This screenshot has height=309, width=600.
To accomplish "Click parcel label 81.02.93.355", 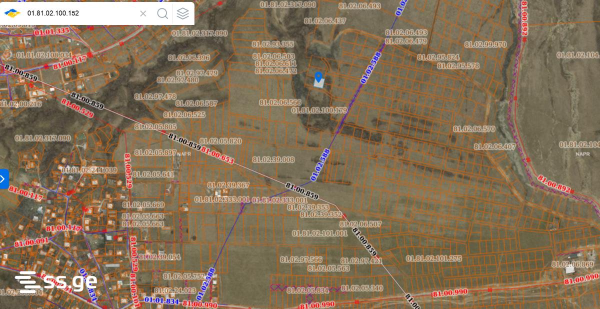I will point(273,44).
